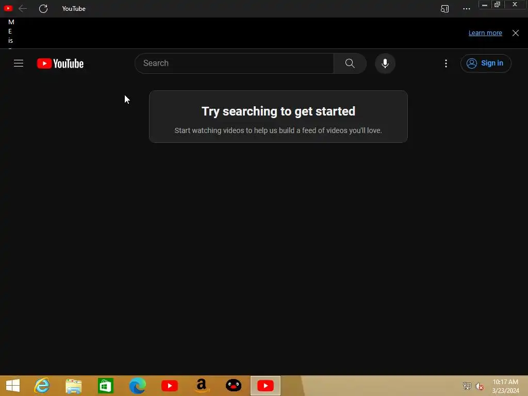This screenshot has height=396, width=528.
Task: Click the Sign in button
Action: tap(486, 63)
